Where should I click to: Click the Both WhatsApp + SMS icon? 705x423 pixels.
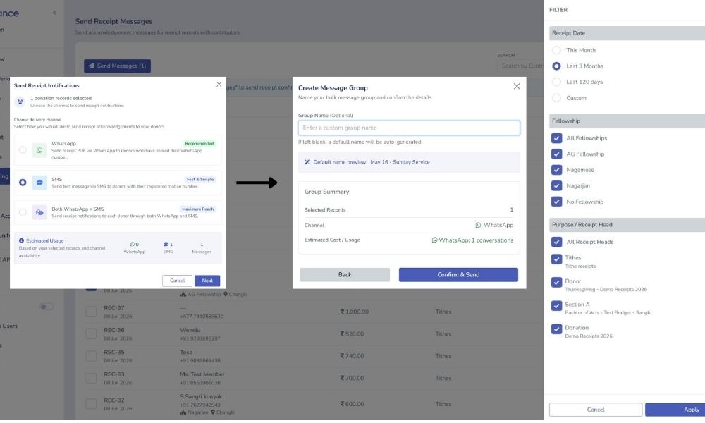(39, 212)
